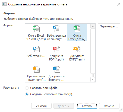Click the scroll up arrow in format list
The height and width of the screenshot is (112, 123).
pyautogui.click(x=93, y=26)
